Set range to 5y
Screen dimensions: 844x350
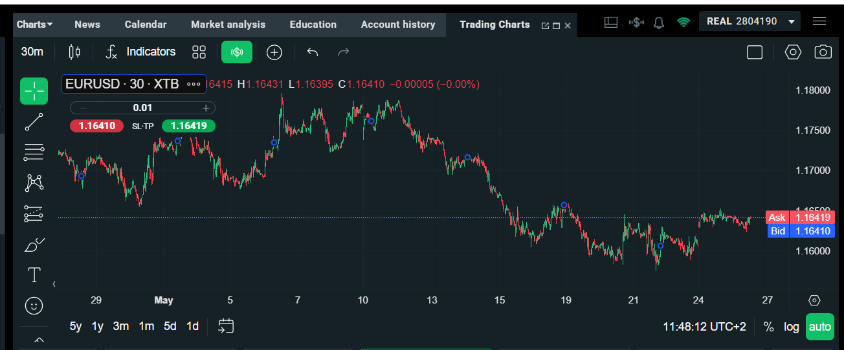click(x=76, y=326)
